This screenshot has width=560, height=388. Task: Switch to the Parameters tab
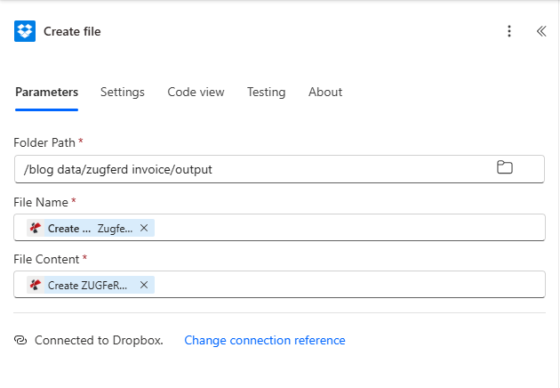[x=46, y=92]
